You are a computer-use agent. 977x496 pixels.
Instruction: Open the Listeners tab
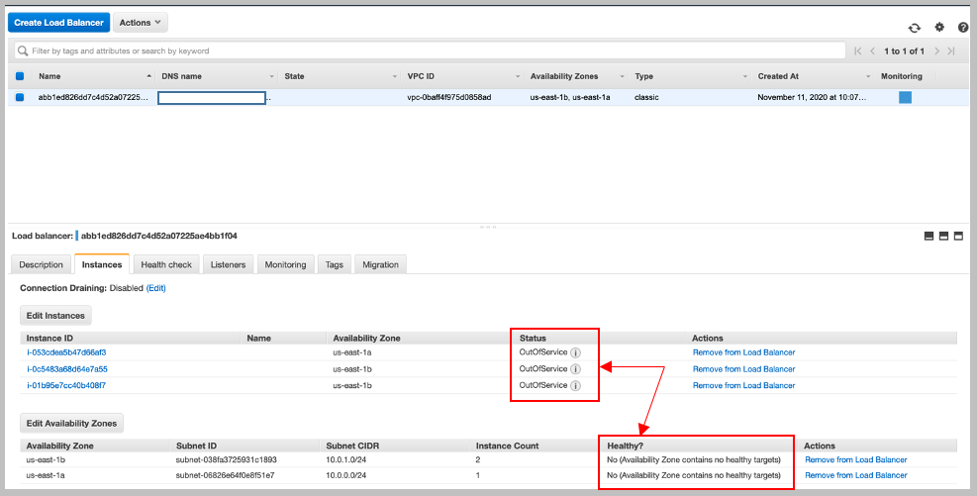point(228,264)
